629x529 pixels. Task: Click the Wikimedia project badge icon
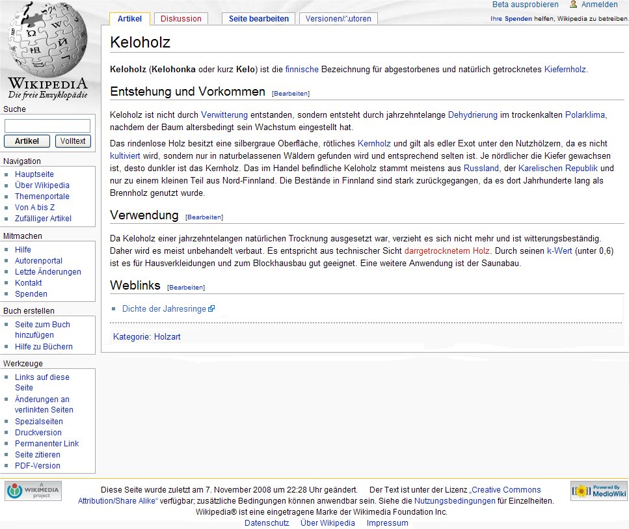(x=33, y=491)
